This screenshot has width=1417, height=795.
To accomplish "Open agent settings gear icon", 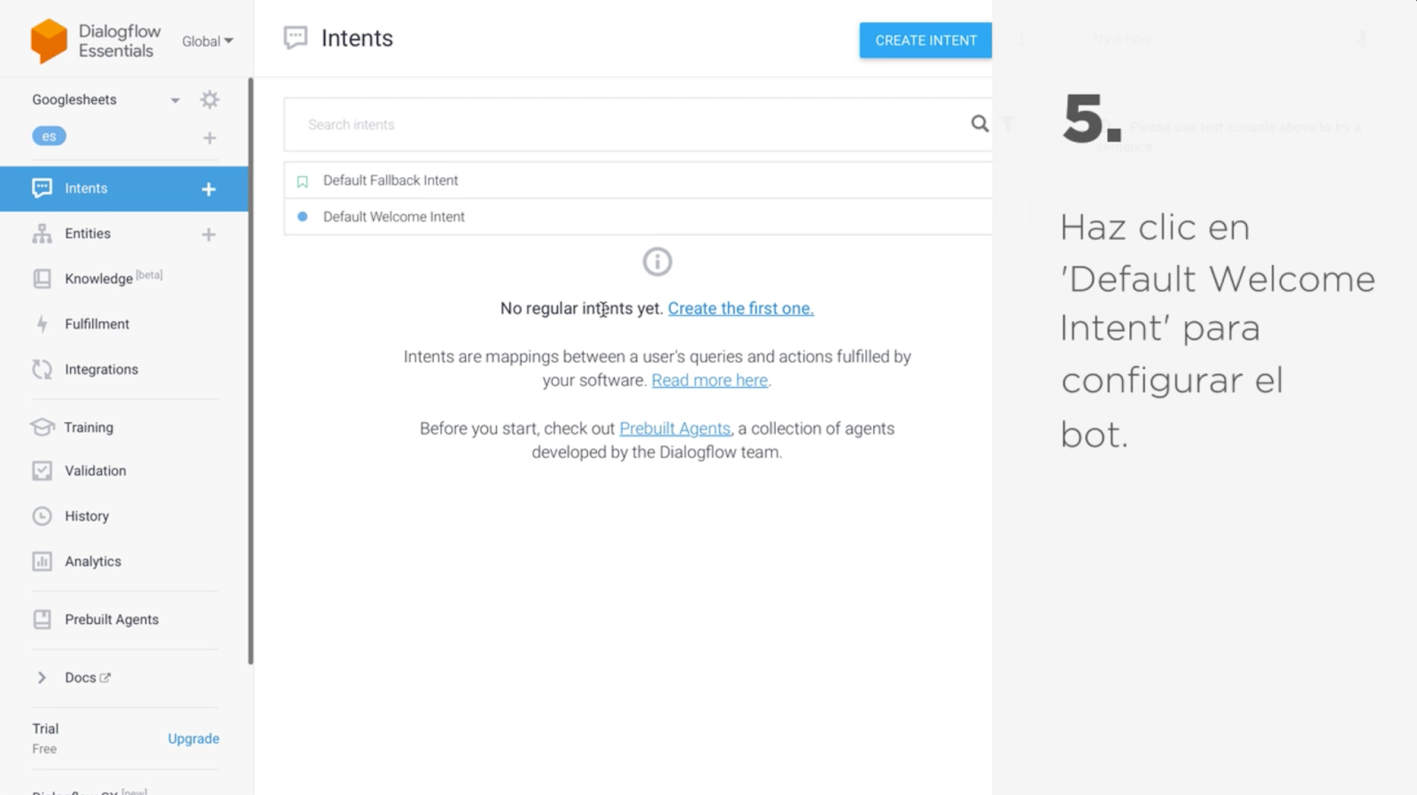I will (x=210, y=99).
